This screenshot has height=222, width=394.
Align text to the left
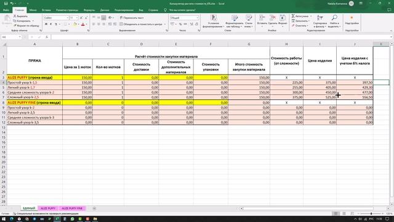94,24
